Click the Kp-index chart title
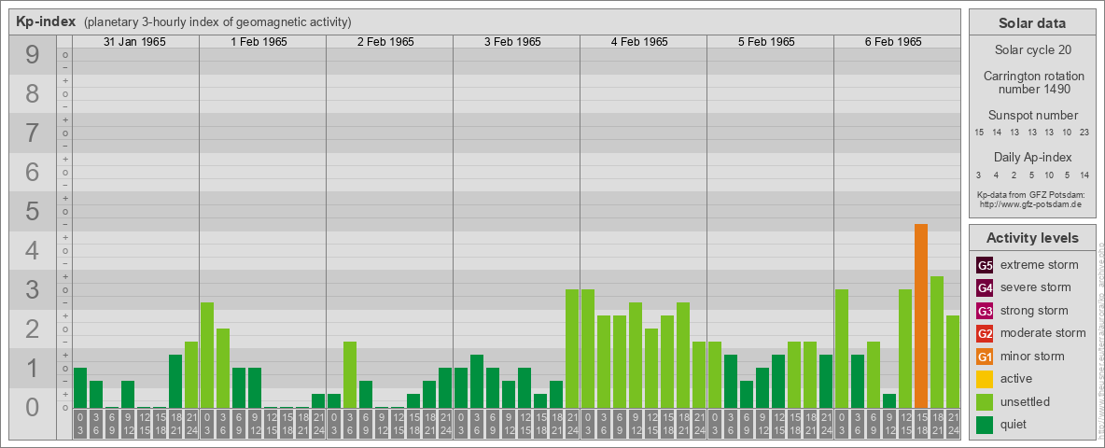 click(x=46, y=21)
